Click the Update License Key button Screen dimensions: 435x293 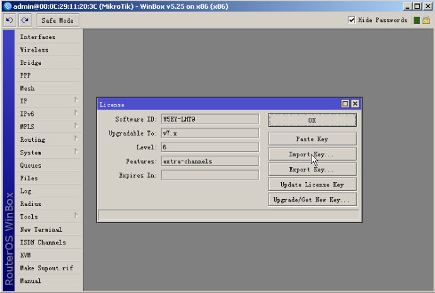coord(312,185)
